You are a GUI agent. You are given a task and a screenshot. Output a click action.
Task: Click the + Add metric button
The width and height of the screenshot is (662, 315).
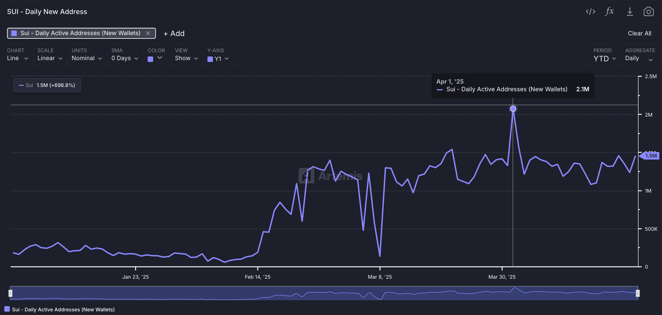(x=174, y=33)
